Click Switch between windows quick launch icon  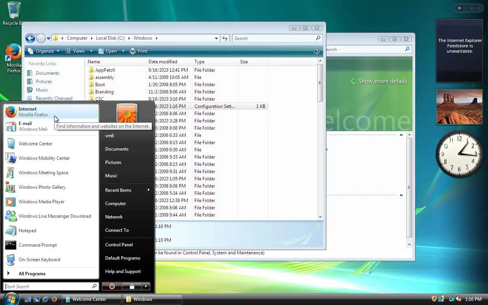[x=37, y=299]
